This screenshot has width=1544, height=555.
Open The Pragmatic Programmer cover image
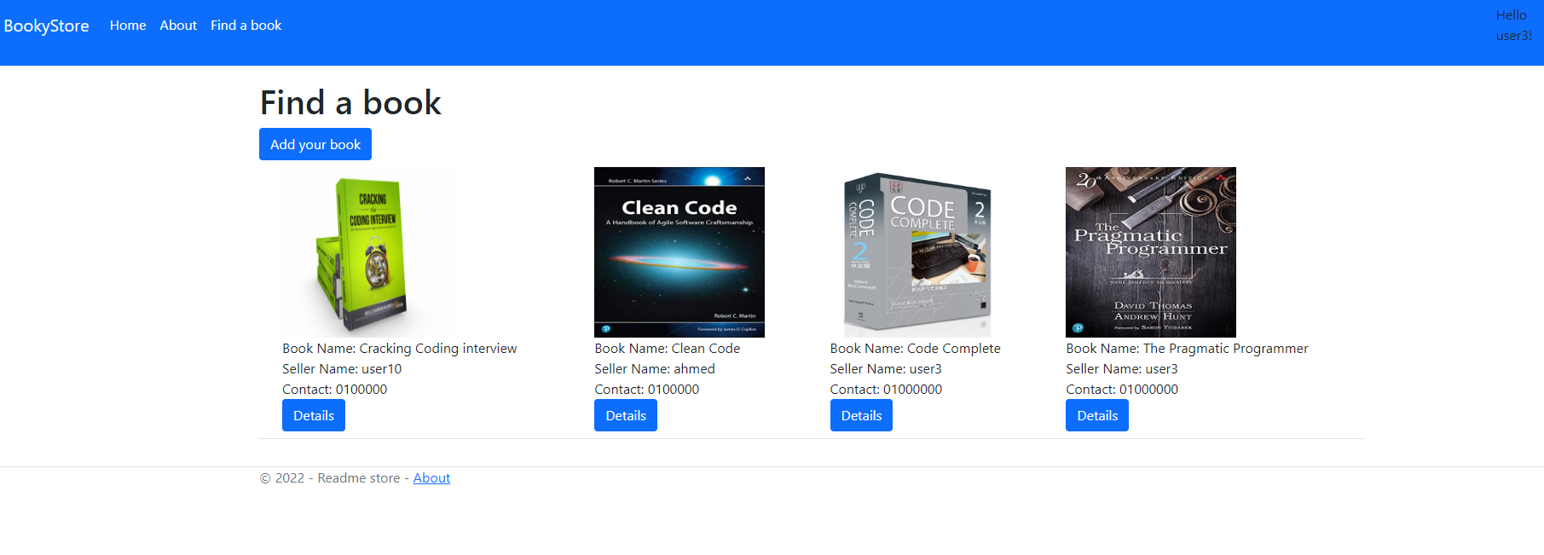point(1151,252)
